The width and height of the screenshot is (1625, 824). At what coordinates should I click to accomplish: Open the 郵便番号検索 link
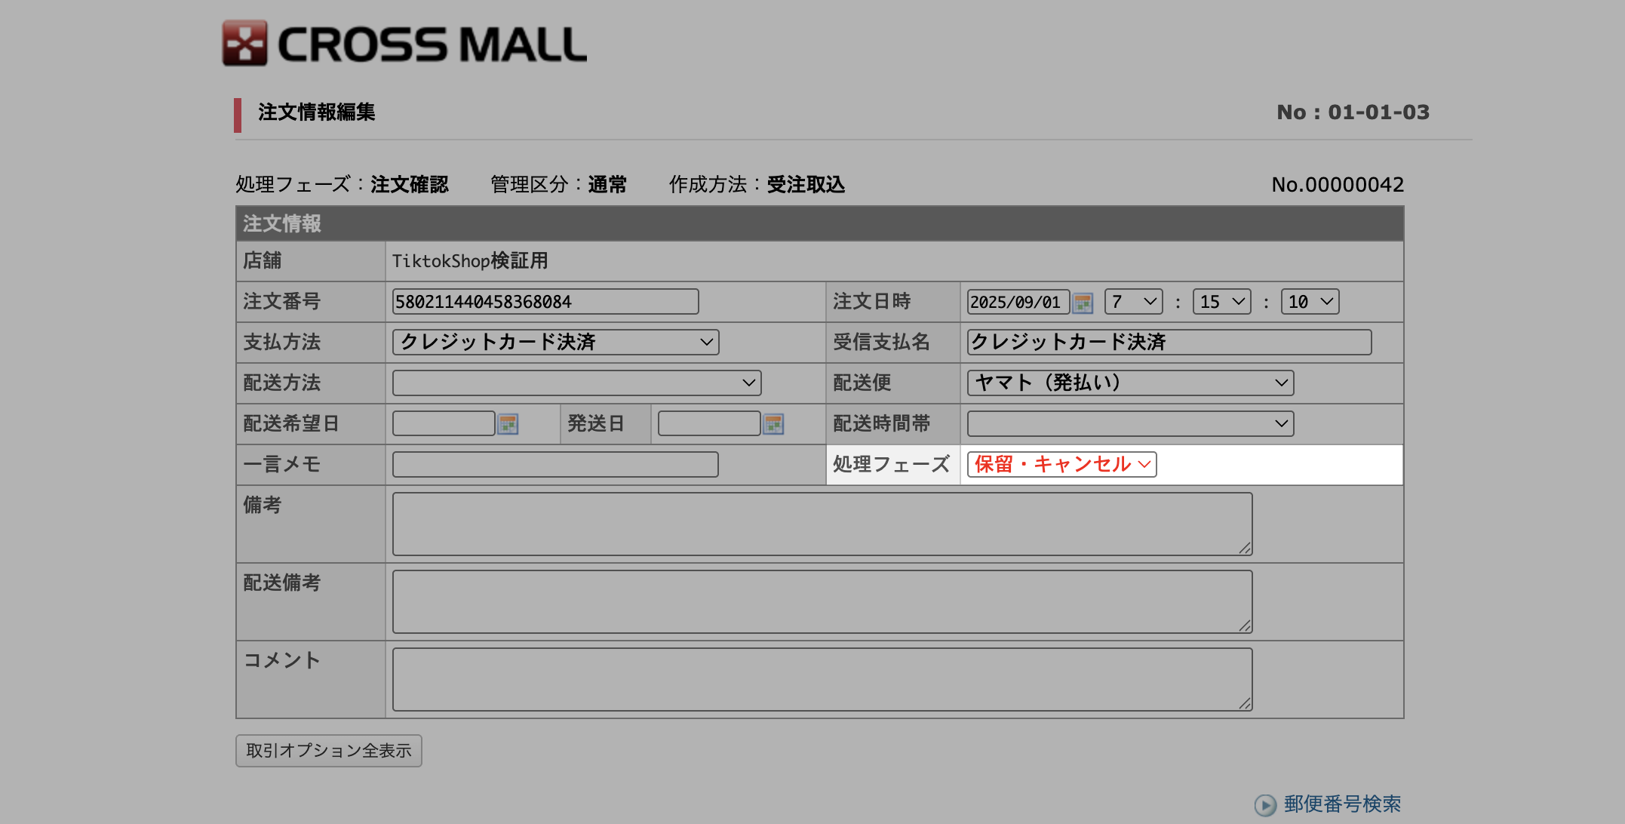point(1342,804)
